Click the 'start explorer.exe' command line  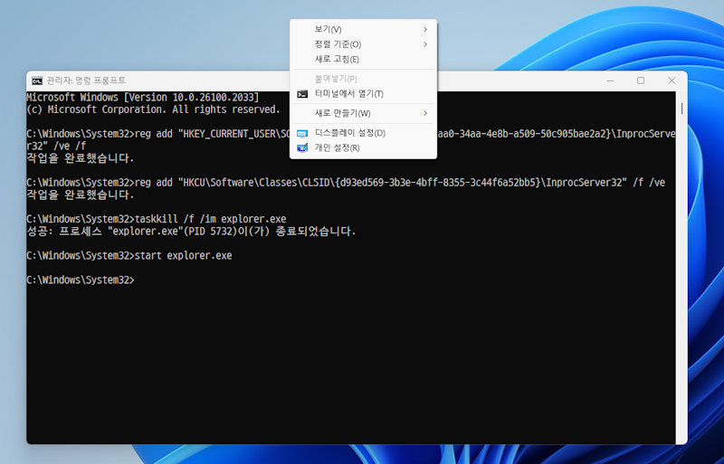coord(129,256)
